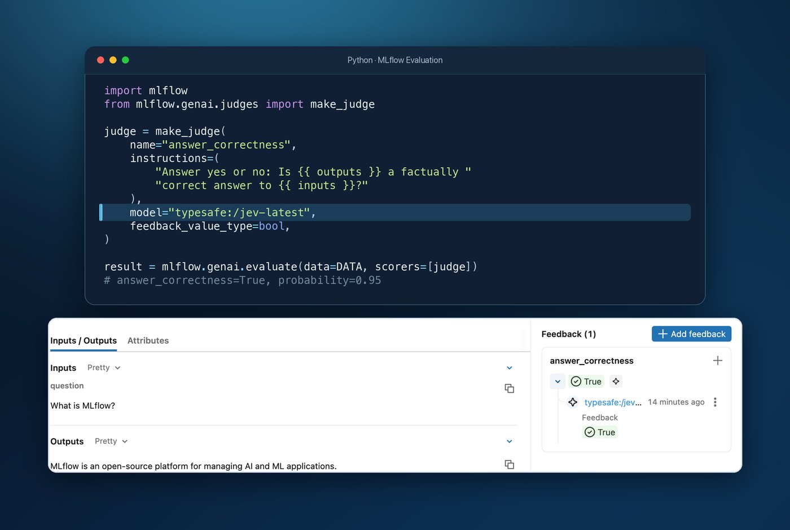The image size is (790, 530).
Task: Click the red close dot of code window
Action: tap(100, 60)
